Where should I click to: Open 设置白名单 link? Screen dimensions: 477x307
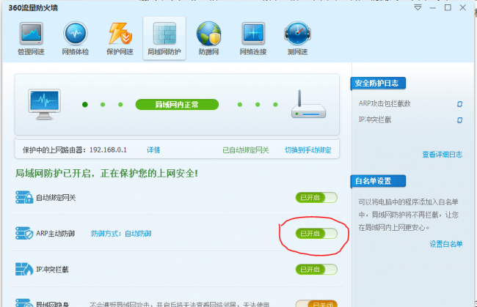[x=446, y=244]
